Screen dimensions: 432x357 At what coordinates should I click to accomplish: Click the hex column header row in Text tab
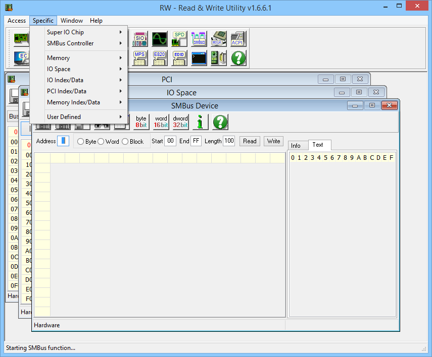[342, 158]
